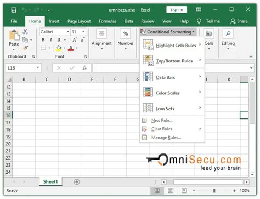Select the Sheet1 tab
260x199 pixels.
pyautogui.click(x=50, y=181)
